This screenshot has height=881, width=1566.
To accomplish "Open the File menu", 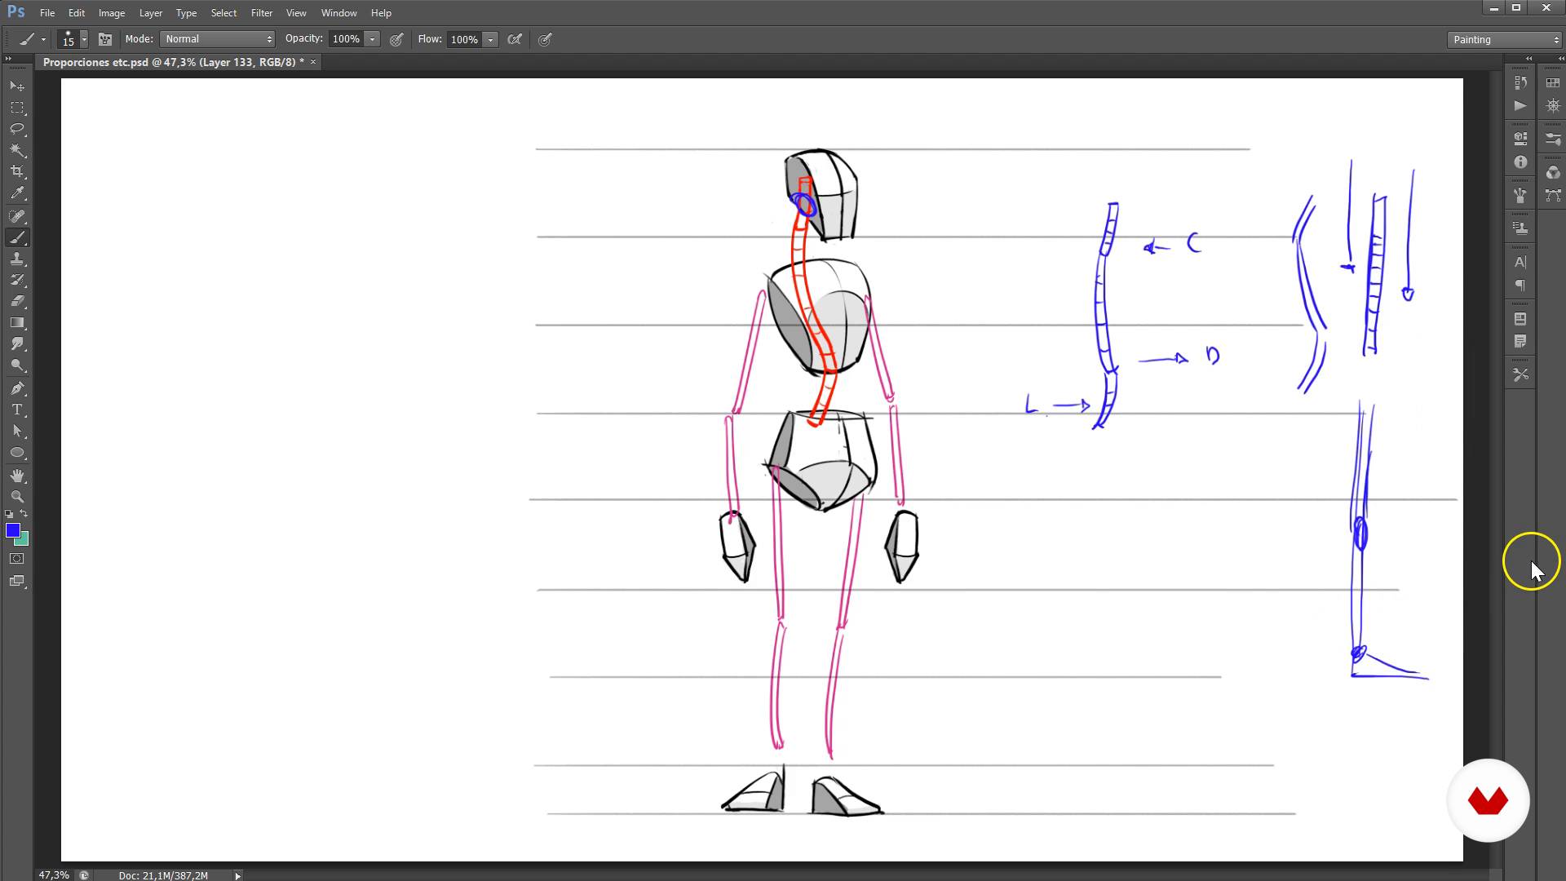I will point(47,13).
